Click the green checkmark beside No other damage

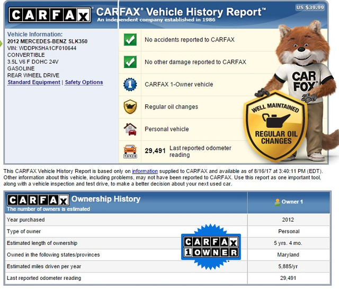coord(130,62)
